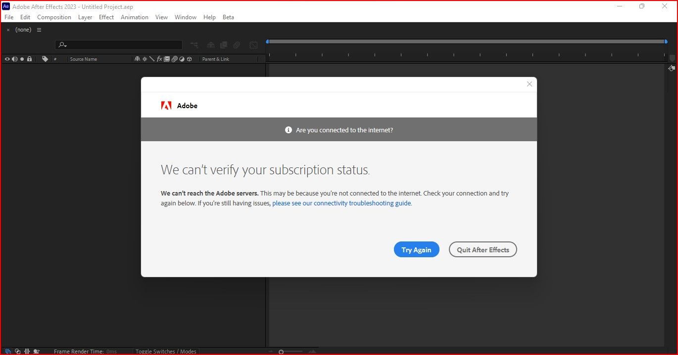Click the Solo dot column header

(22, 59)
